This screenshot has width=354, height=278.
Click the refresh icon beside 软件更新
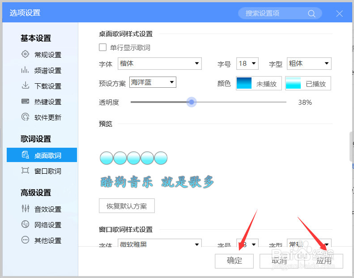coord(25,117)
